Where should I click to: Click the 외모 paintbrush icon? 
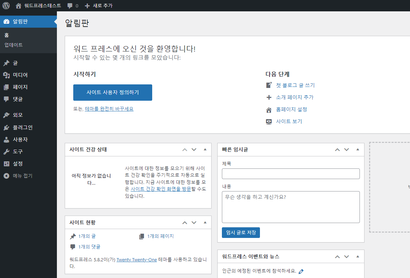pos(6,115)
